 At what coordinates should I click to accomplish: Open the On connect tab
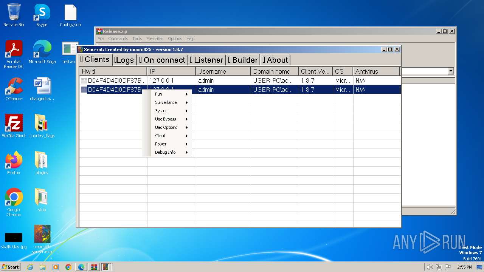click(162, 60)
